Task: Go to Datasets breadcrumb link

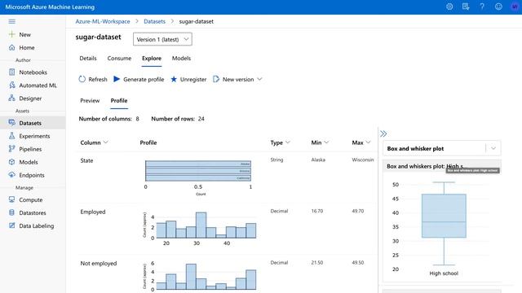Action: 154,21
